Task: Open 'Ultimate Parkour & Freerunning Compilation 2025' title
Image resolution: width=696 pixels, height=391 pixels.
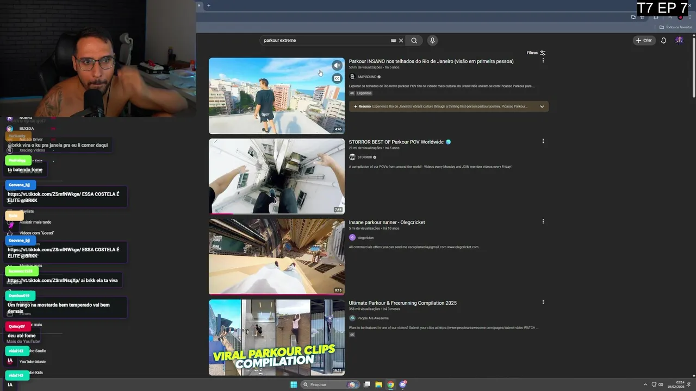Action: 402,302
